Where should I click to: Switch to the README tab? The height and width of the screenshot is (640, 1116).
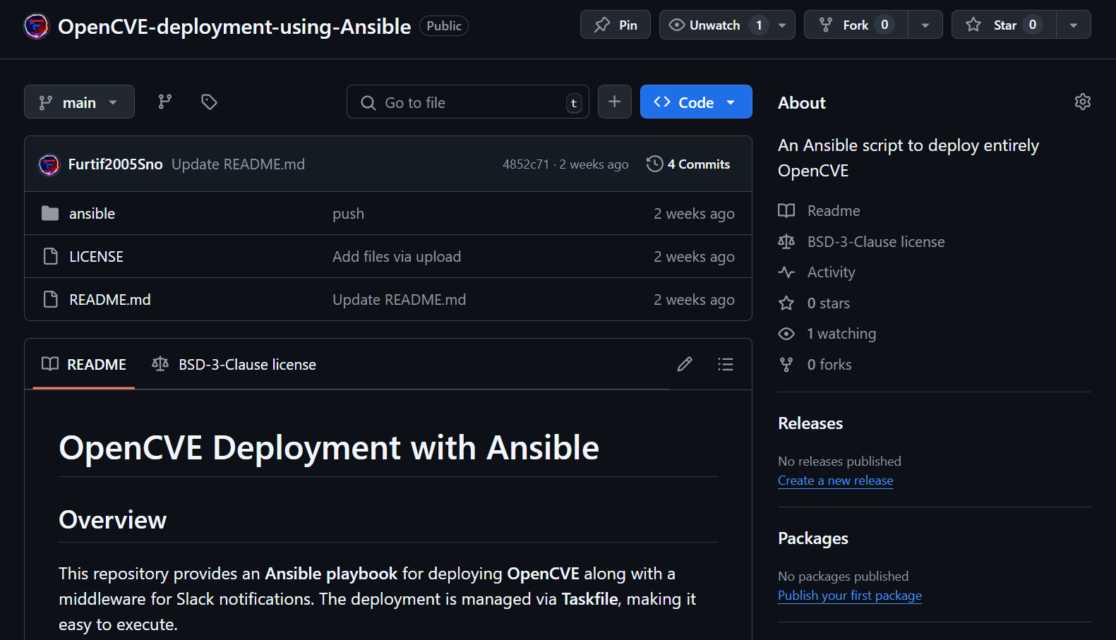(84, 364)
